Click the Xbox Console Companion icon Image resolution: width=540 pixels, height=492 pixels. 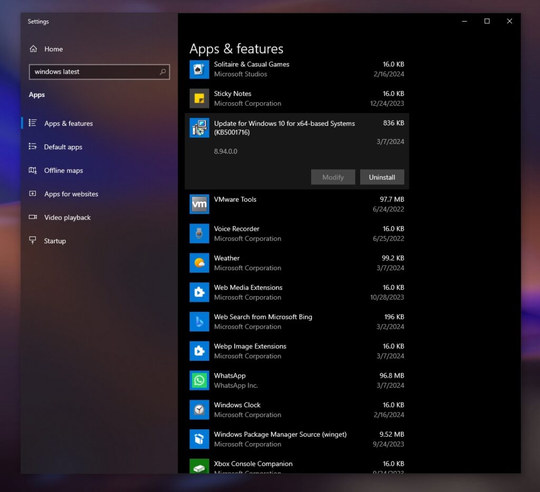[199, 466]
